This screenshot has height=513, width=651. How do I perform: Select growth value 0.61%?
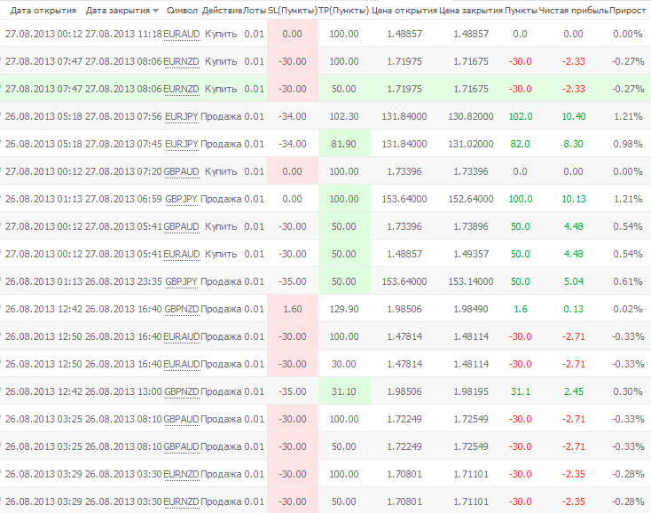click(628, 281)
